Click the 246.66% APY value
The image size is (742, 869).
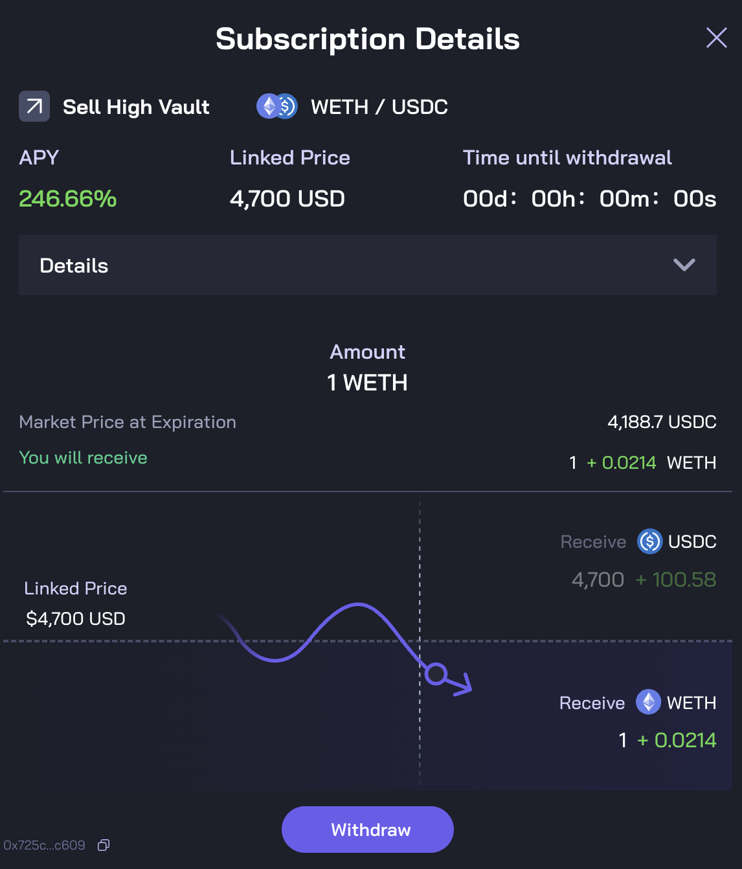[68, 198]
